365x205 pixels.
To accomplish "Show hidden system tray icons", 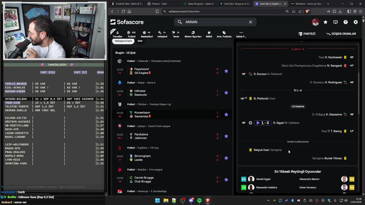I will (268, 200).
